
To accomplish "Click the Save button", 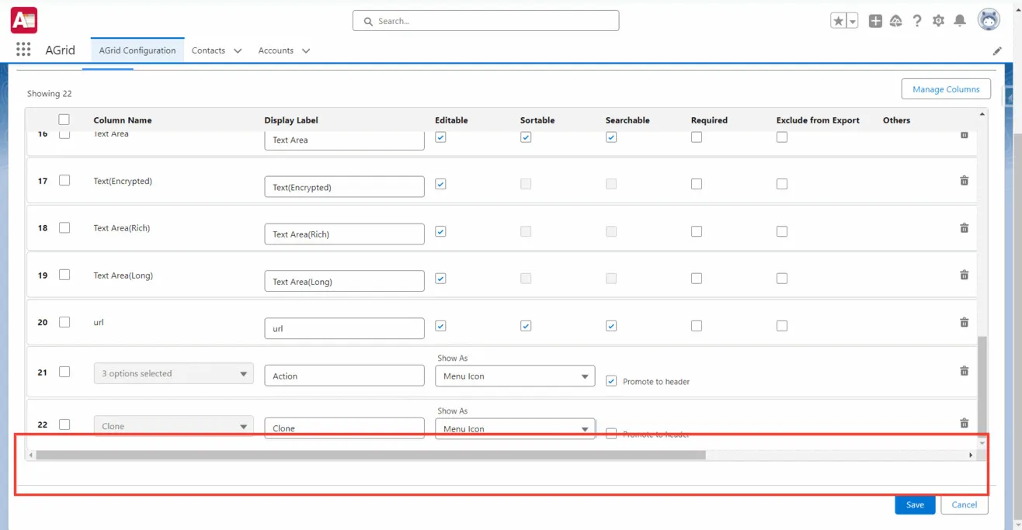I will coord(915,504).
